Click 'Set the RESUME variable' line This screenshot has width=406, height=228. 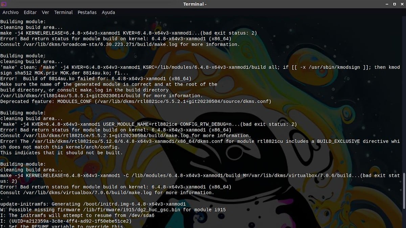61,226
